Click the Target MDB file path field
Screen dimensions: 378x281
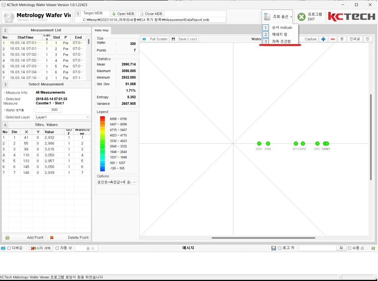pos(154,20)
